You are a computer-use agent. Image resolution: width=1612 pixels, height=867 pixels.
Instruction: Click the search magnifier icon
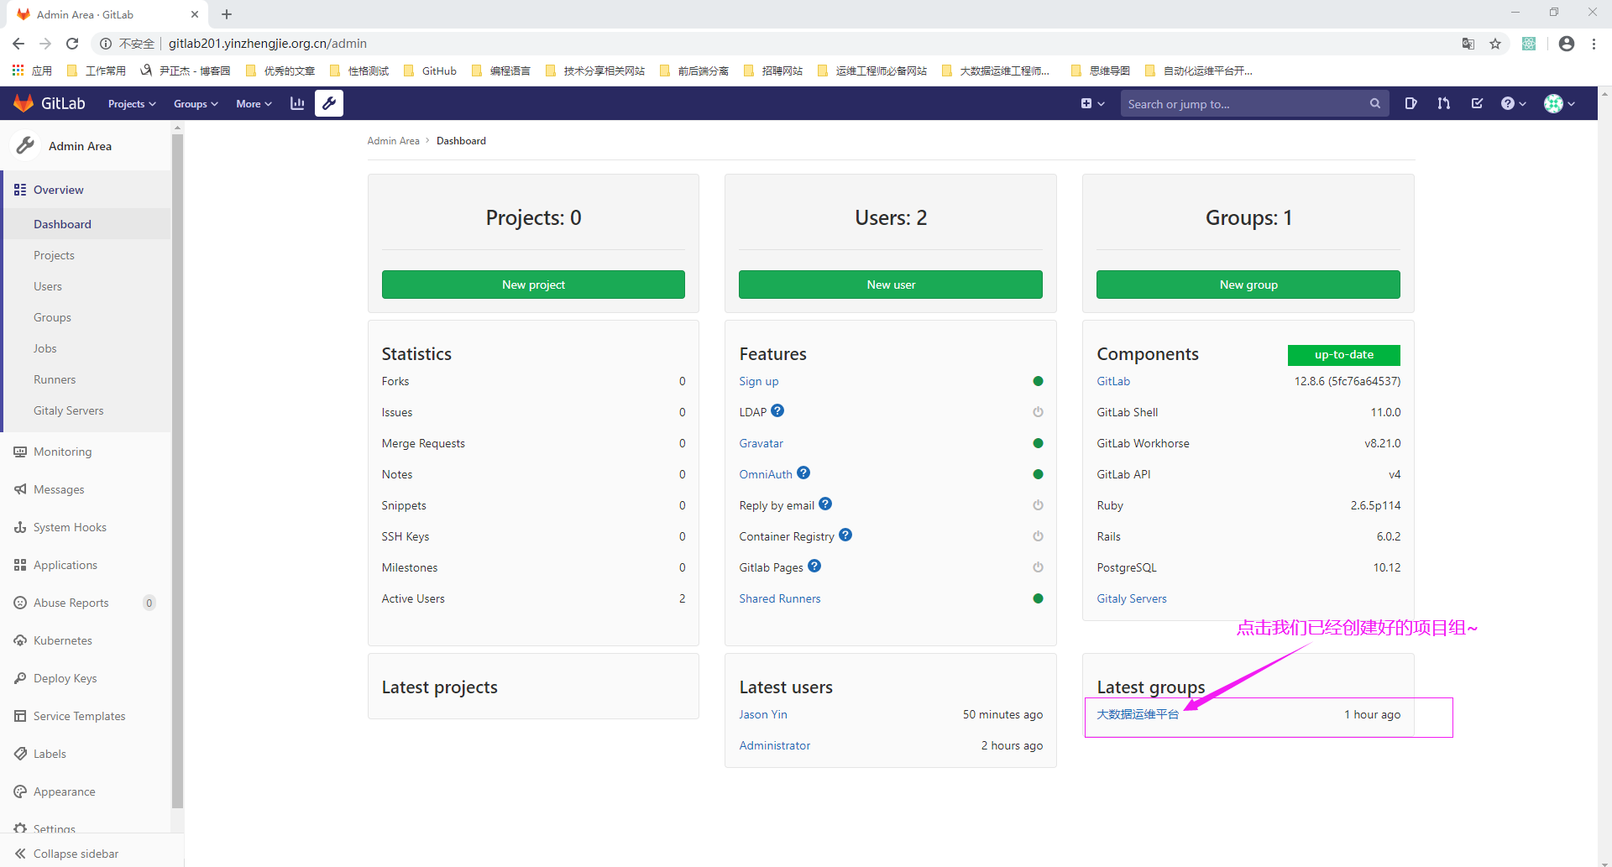click(1375, 103)
